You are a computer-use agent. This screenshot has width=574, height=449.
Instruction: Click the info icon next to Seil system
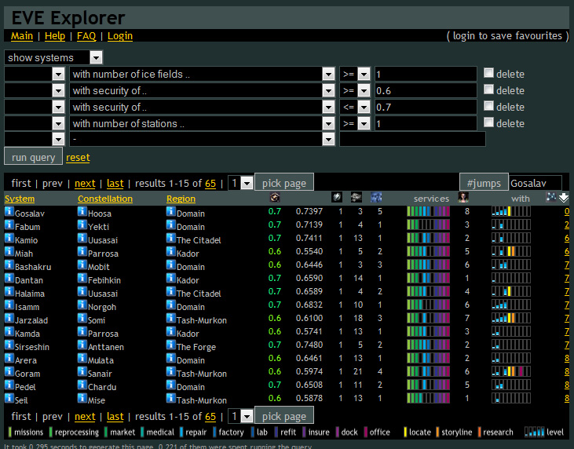click(x=9, y=399)
